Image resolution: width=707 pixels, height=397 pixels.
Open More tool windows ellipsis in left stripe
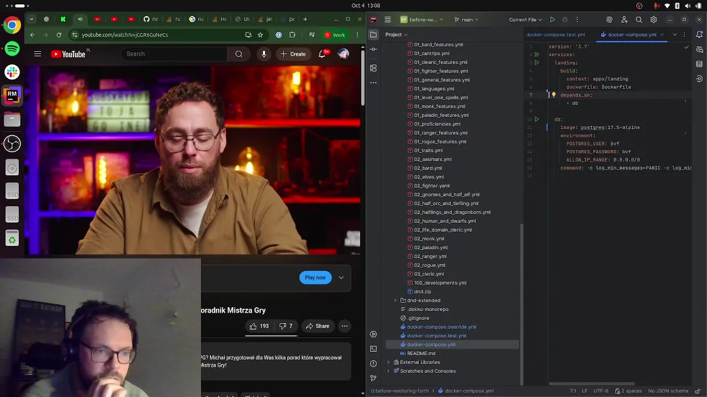373,83
